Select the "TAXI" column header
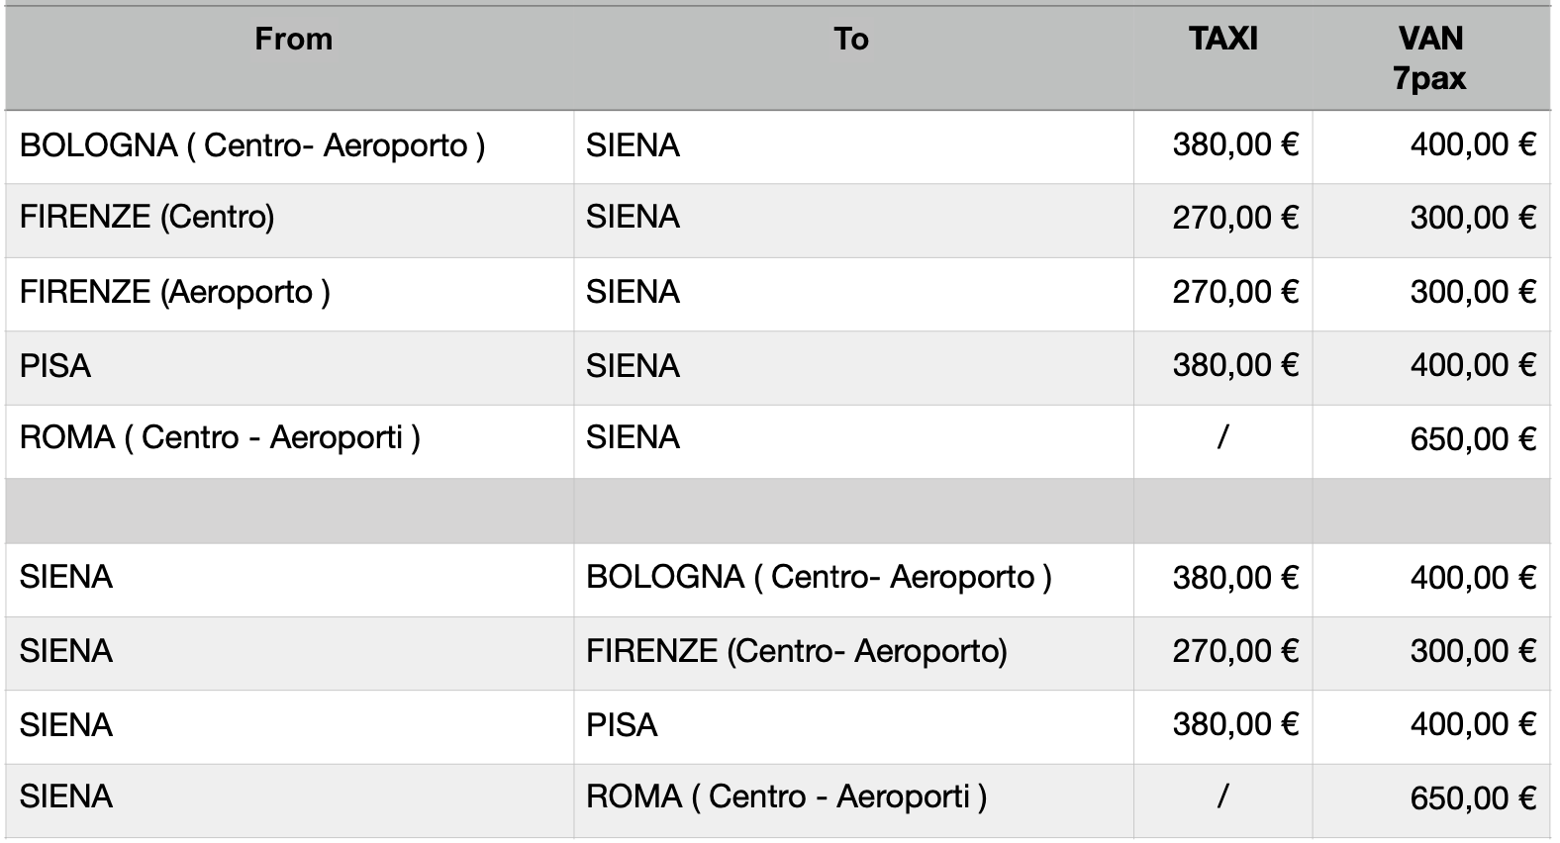The image size is (1560, 843). (1222, 40)
